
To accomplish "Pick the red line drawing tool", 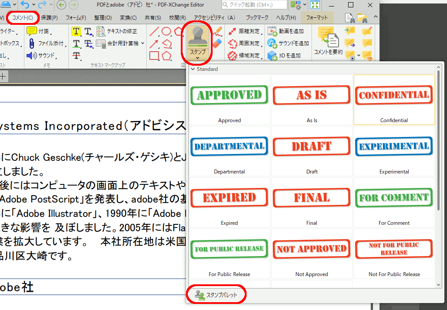I will tap(154, 31).
